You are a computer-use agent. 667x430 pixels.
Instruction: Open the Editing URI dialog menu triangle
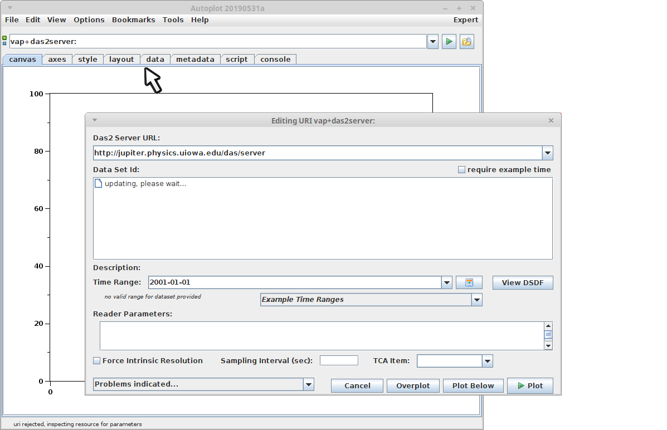95,120
